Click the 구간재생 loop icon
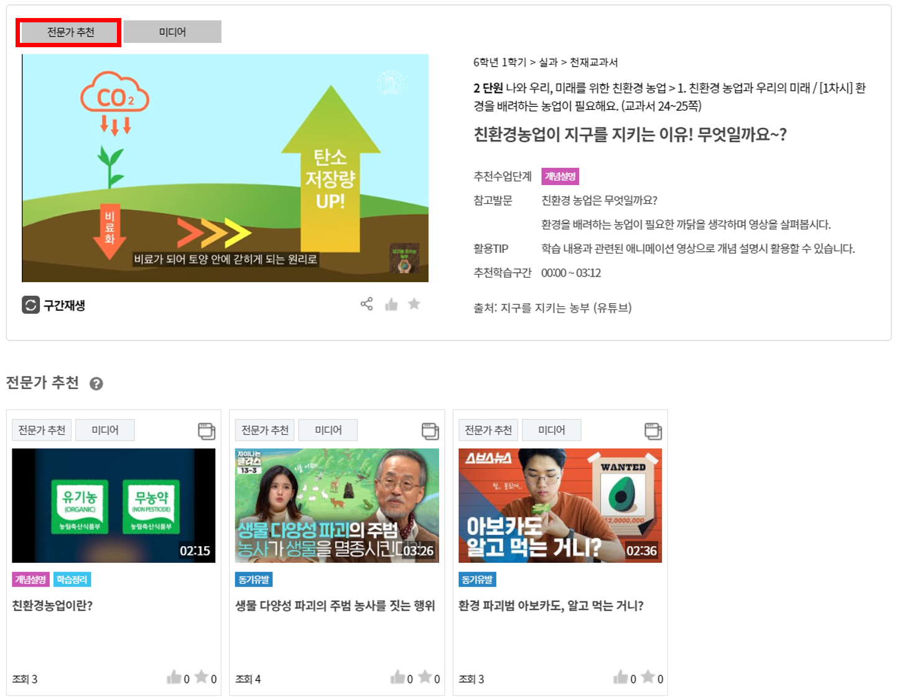This screenshot has height=699, width=897. pyautogui.click(x=30, y=305)
